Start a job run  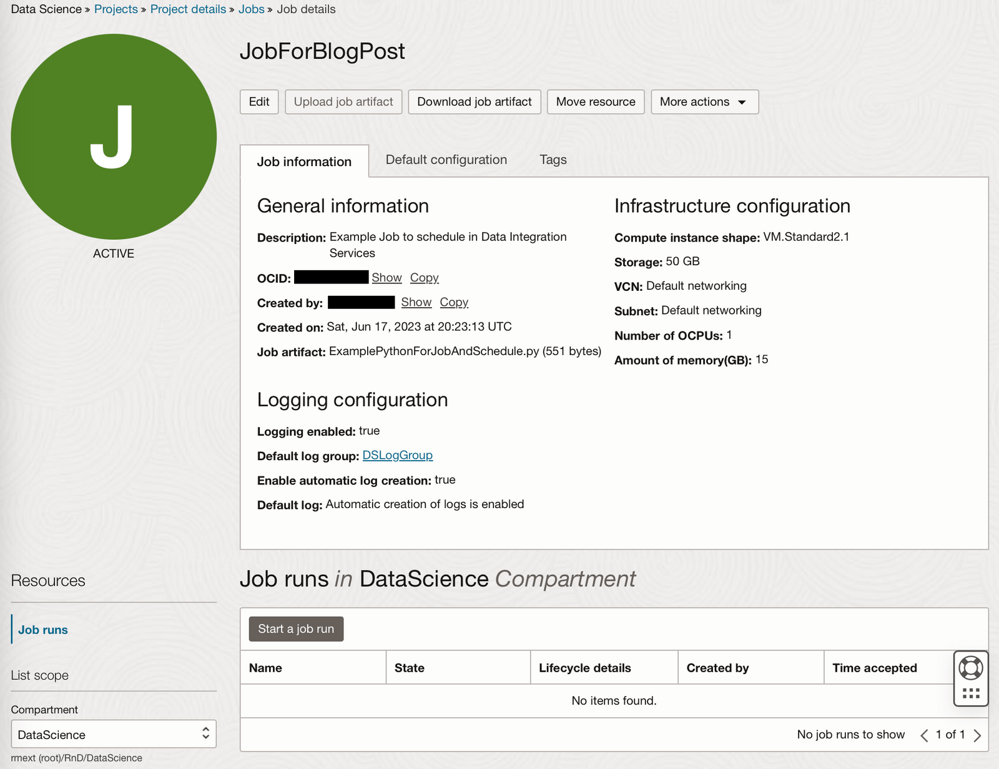(x=296, y=629)
